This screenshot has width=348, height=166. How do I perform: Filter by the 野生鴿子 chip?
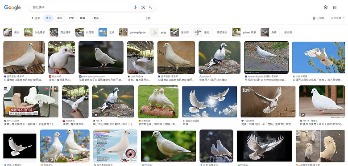coord(62,32)
